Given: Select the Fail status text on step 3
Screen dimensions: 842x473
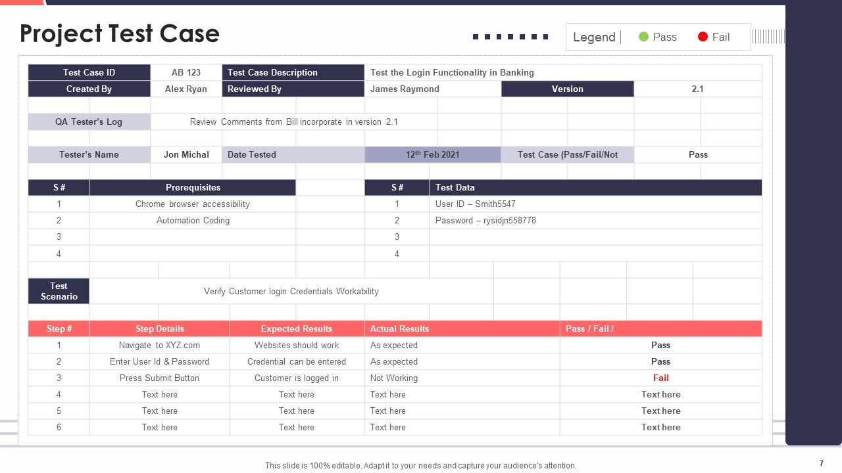Looking at the screenshot, I should point(661,378).
